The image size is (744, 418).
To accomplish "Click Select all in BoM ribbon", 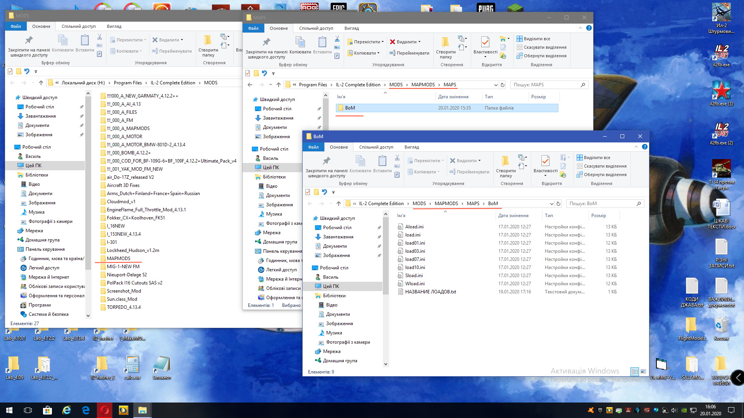I will (x=593, y=158).
